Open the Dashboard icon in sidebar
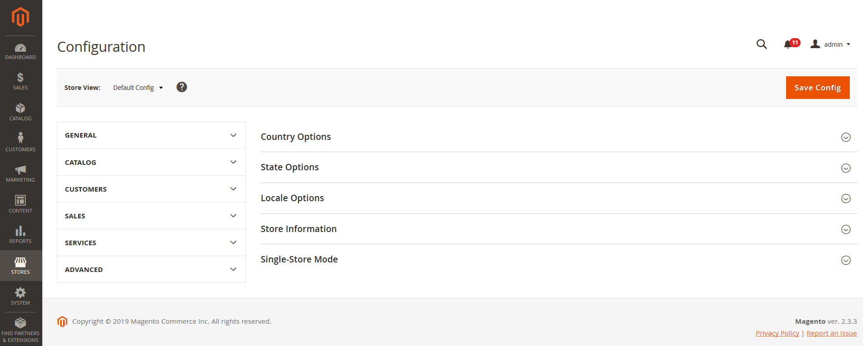Image resolution: width=863 pixels, height=346 pixels. [20, 48]
